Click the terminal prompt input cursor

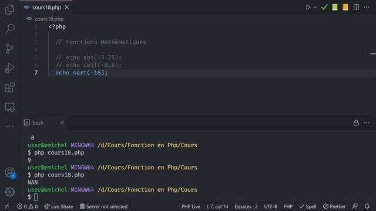[36, 198]
